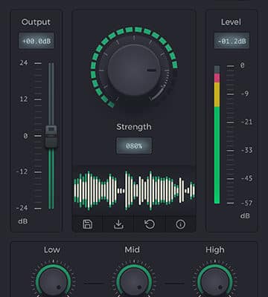Click the Low band knob
The width and height of the screenshot is (268, 297).
[x=53, y=282]
